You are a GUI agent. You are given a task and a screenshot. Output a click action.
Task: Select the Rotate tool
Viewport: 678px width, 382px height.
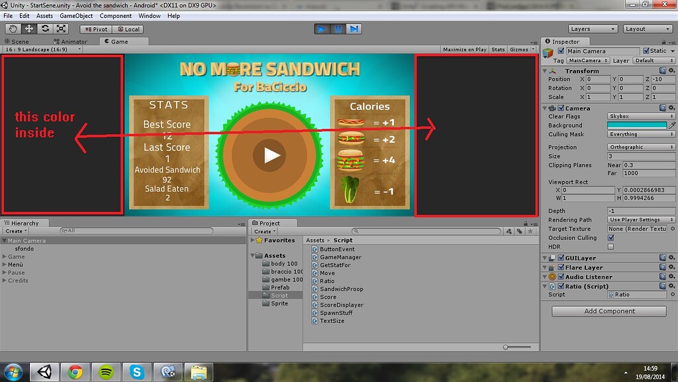pyautogui.click(x=44, y=28)
